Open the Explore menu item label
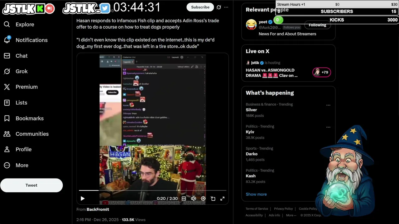The width and height of the screenshot is (399, 224). point(25,24)
